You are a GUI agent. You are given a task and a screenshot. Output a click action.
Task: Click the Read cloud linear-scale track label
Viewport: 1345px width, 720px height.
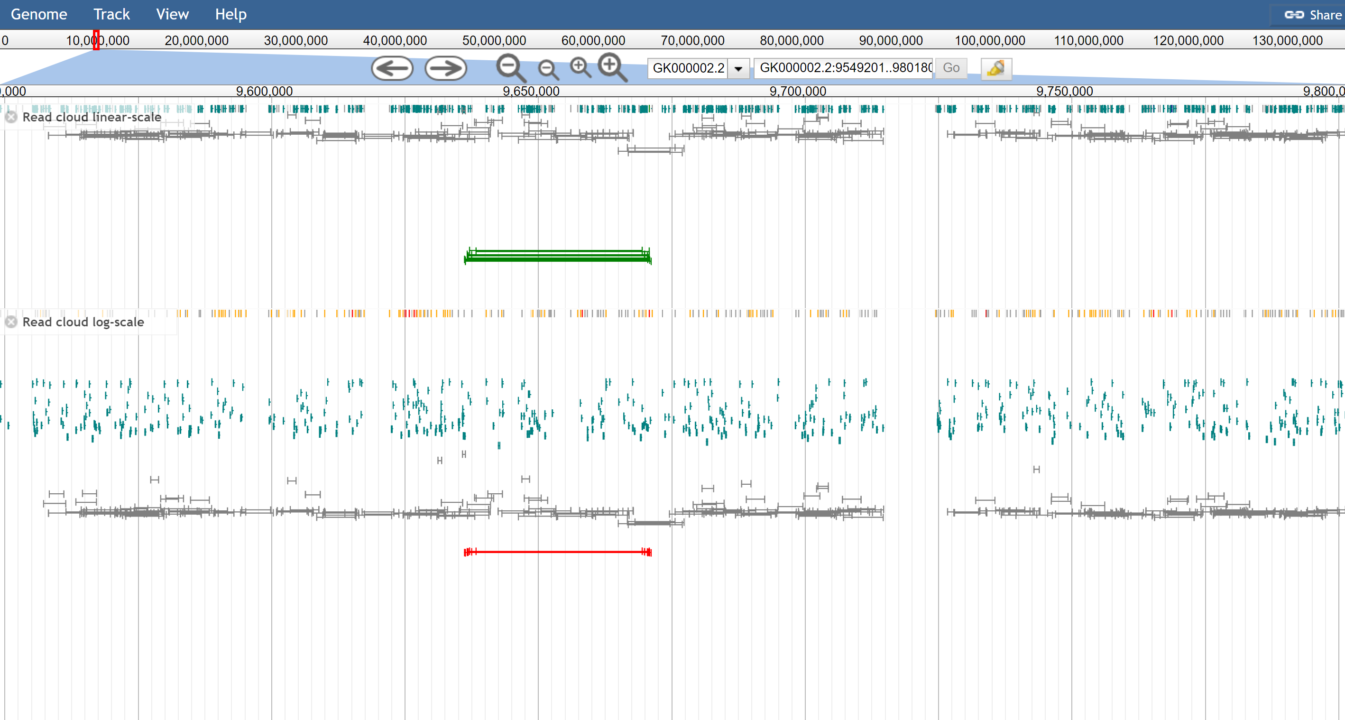[x=92, y=117]
